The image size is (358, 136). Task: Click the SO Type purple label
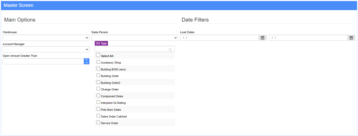[x=101, y=43]
